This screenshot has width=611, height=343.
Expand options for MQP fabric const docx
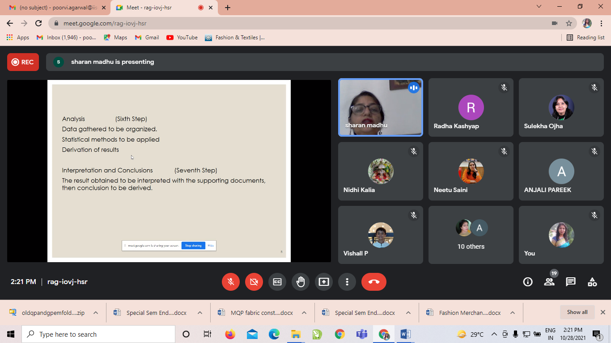(x=304, y=313)
